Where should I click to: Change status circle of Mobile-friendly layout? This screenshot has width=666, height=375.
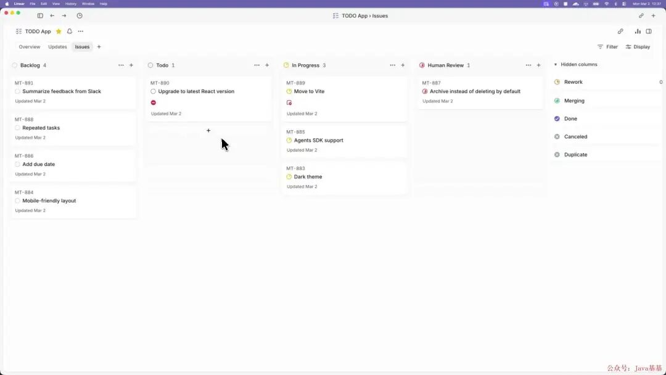coord(17,201)
